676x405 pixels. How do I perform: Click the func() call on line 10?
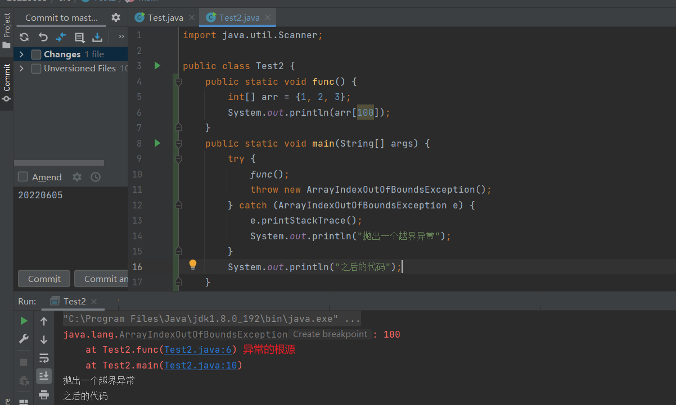269,174
